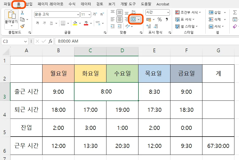
Task: Open the name box C3 dropdown arrow
Action: tap(25, 41)
